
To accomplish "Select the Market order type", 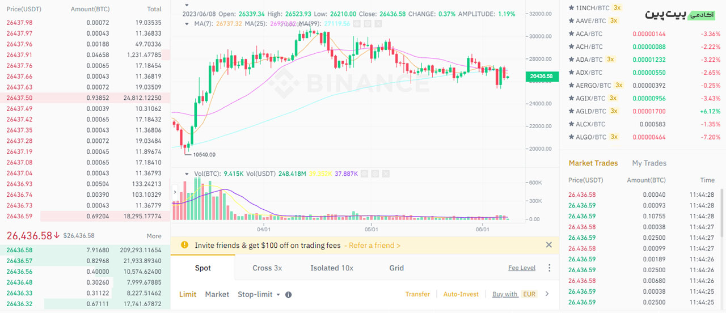I will click(217, 294).
